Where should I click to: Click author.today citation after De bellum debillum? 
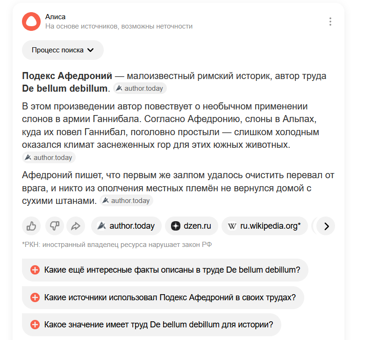pyautogui.click(x=140, y=88)
